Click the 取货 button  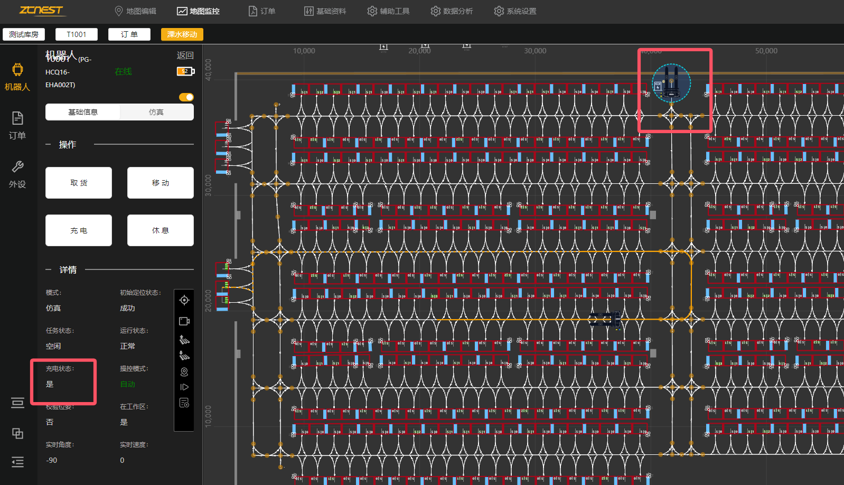(79, 183)
